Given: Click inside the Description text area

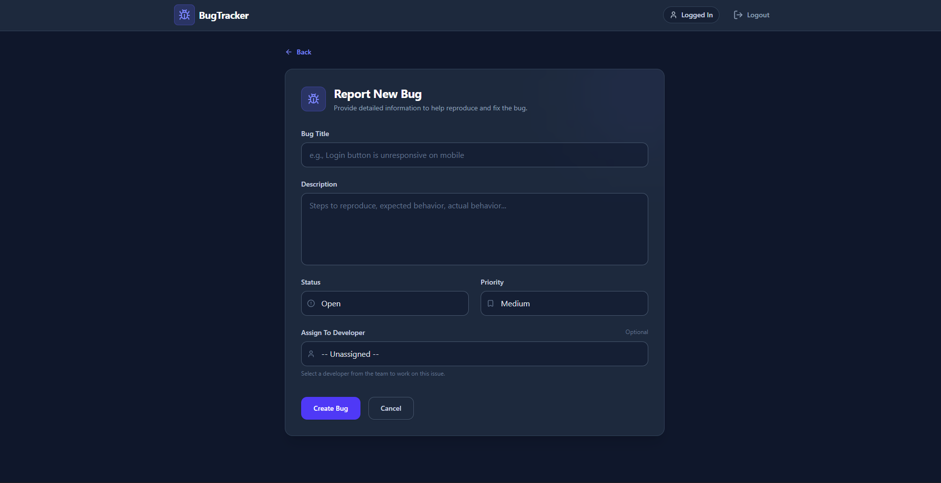Looking at the screenshot, I should (474, 229).
